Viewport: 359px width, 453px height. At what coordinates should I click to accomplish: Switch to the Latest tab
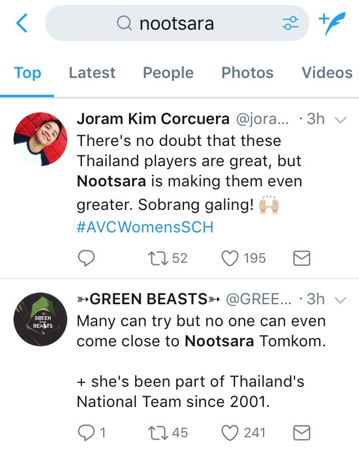[x=92, y=73]
